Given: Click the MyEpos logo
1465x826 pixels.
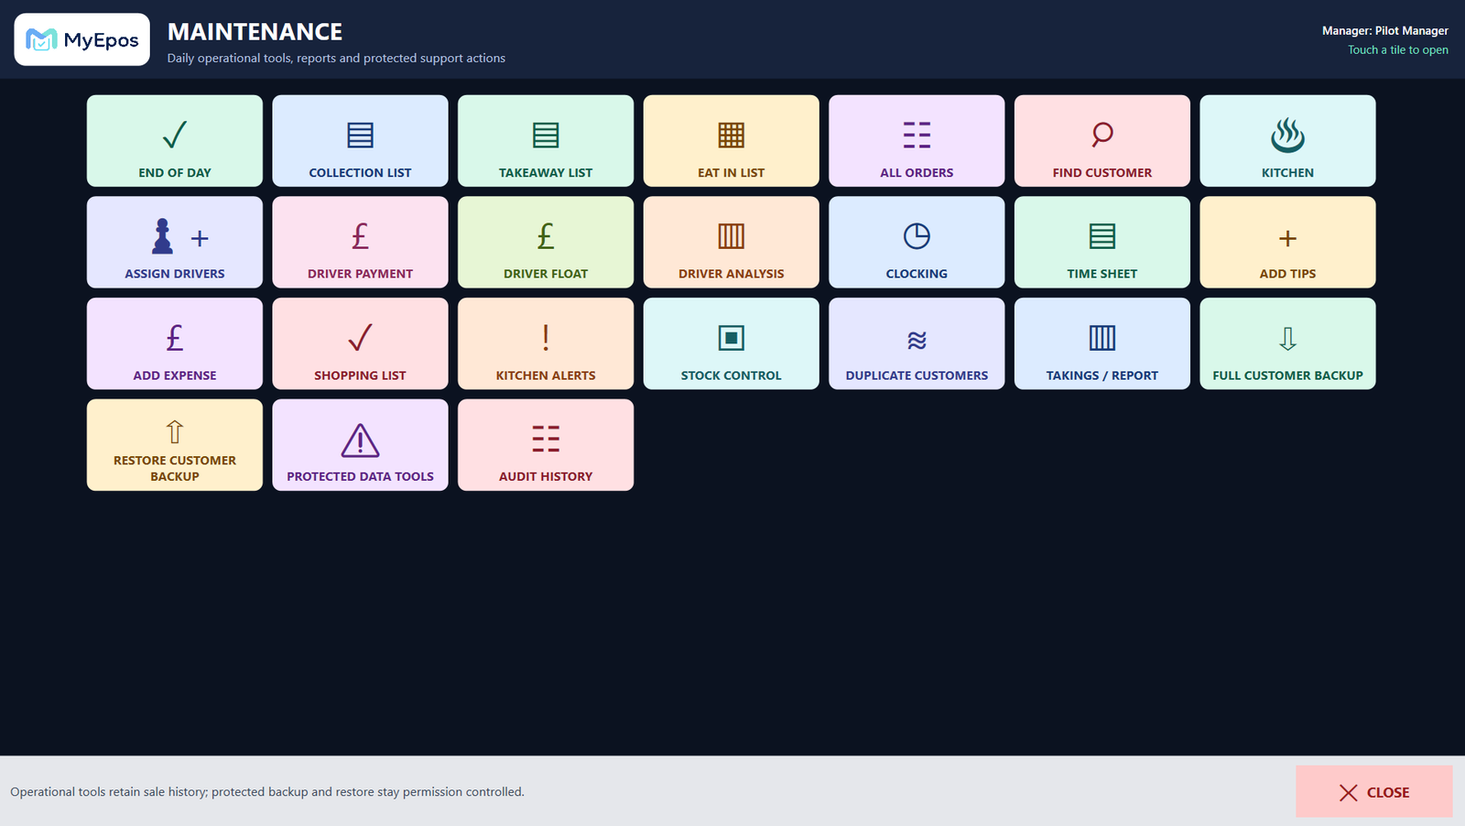Looking at the screenshot, I should [x=81, y=39].
